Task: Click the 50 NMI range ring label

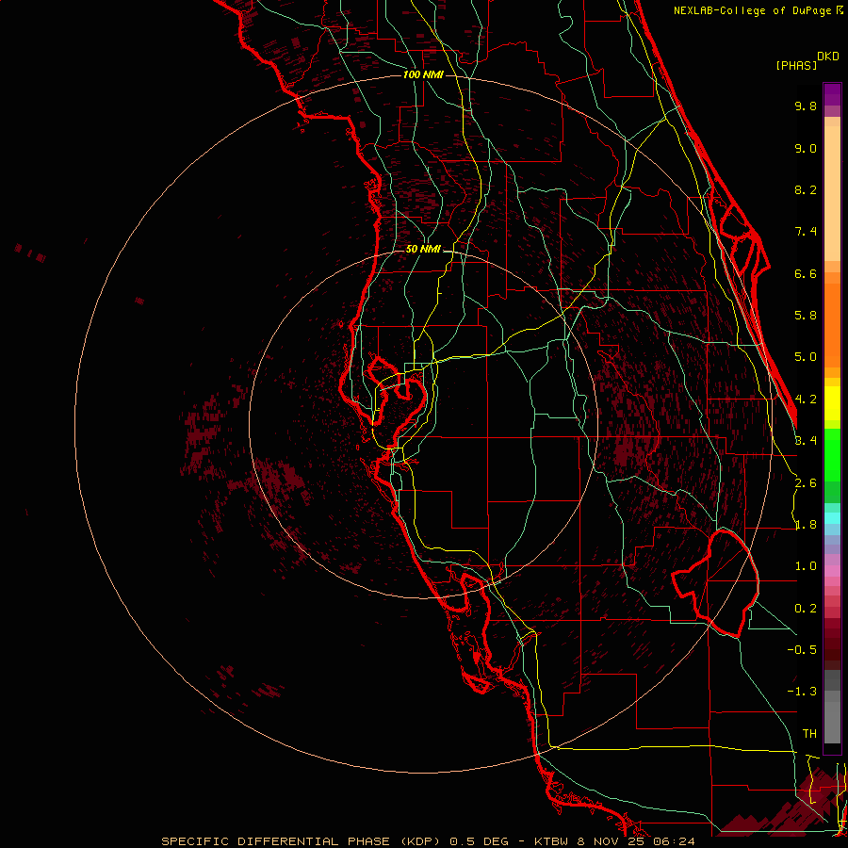Action: [x=423, y=250]
